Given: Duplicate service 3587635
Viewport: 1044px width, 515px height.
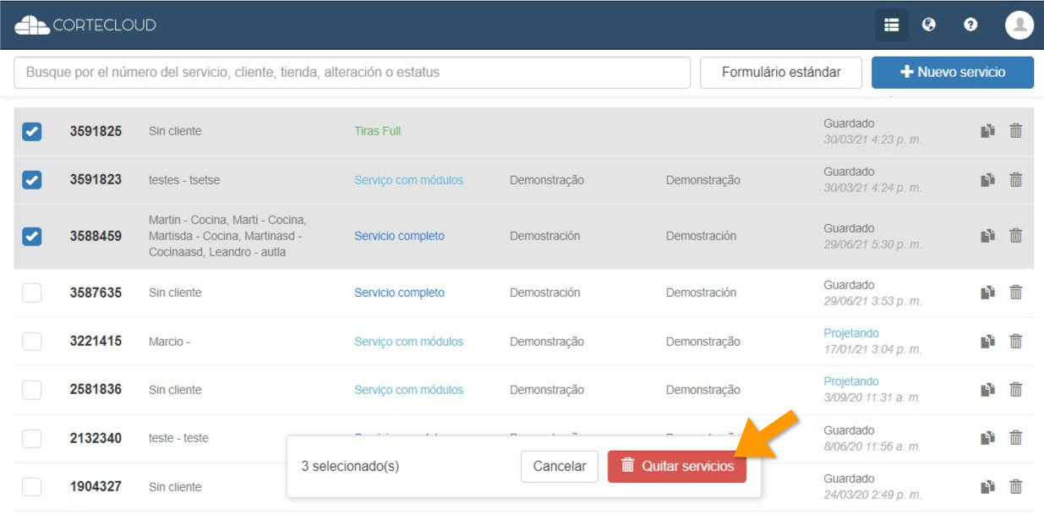Looking at the screenshot, I should pos(987,293).
